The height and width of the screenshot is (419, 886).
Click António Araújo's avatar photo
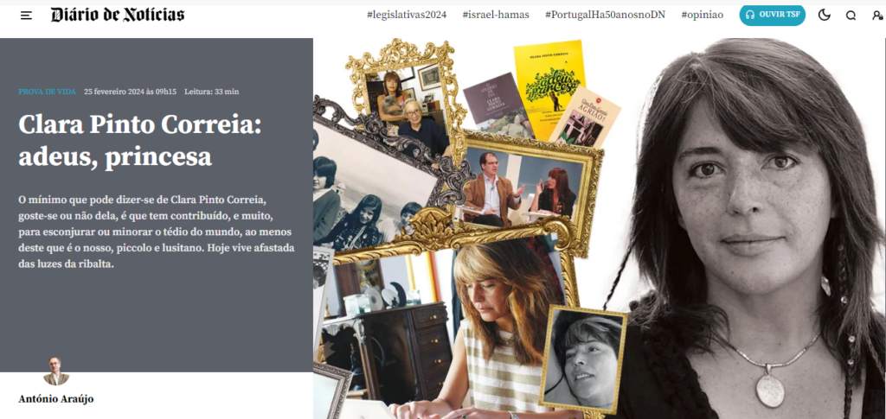(x=56, y=371)
